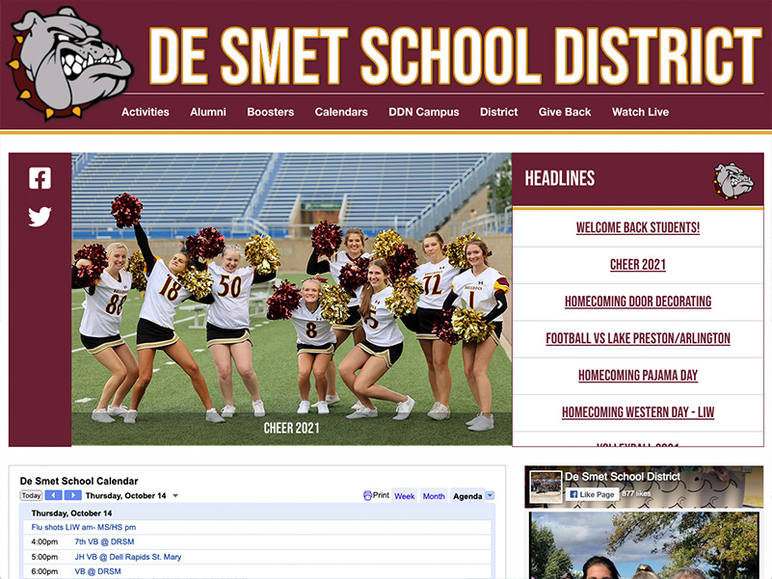Go to next calendar period arrow
Viewport: 772px width, 579px height.
[73, 495]
